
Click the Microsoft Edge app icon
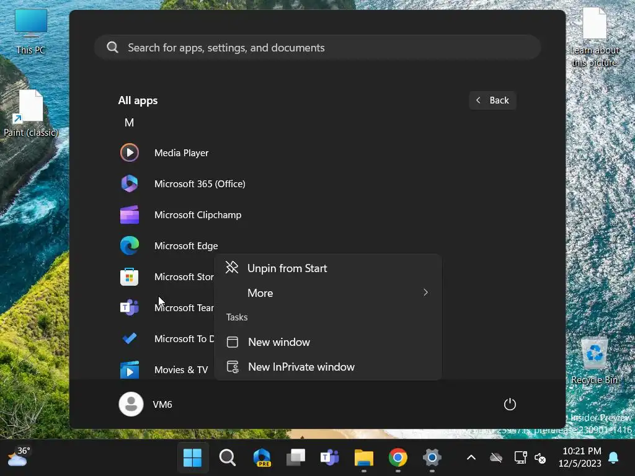coord(130,245)
